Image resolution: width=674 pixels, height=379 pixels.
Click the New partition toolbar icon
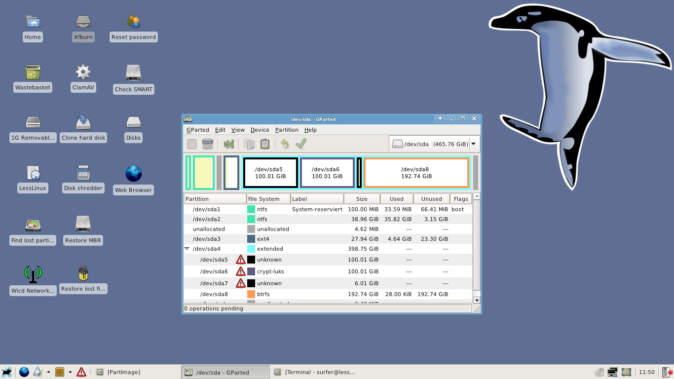(x=192, y=144)
